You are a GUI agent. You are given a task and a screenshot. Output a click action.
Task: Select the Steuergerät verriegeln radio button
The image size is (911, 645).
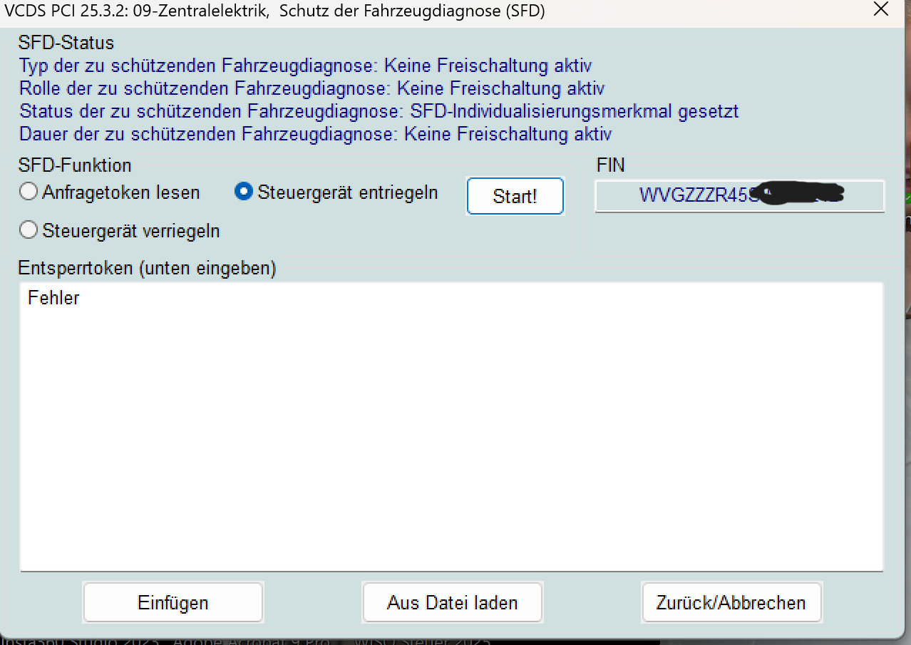[29, 231]
